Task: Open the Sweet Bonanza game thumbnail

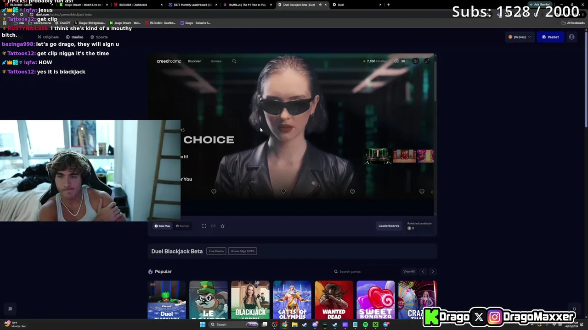Action: (376, 300)
